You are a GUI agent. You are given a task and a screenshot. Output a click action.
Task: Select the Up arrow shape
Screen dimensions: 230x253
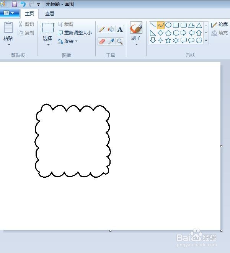[x=199, y=33]
